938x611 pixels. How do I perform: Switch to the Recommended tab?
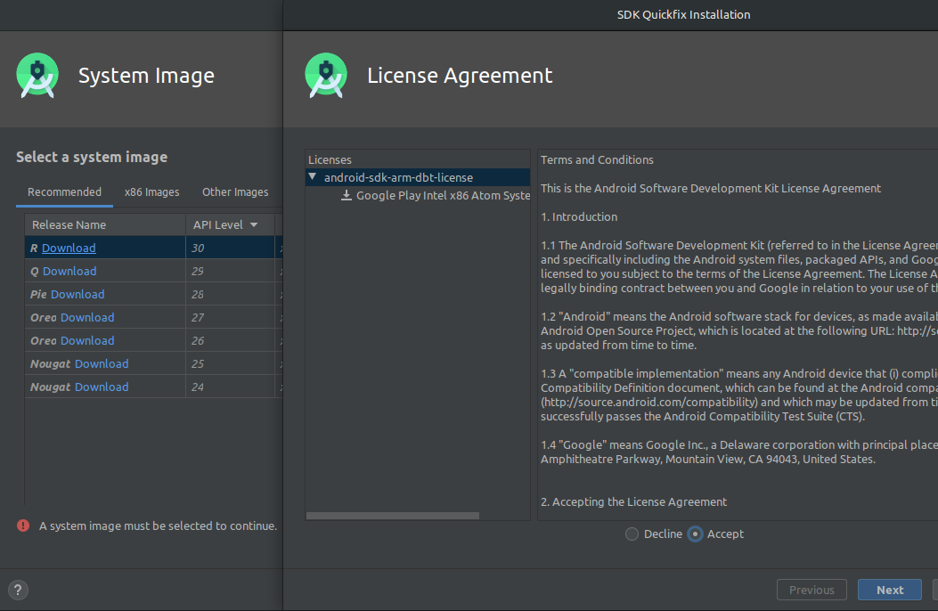65,191
